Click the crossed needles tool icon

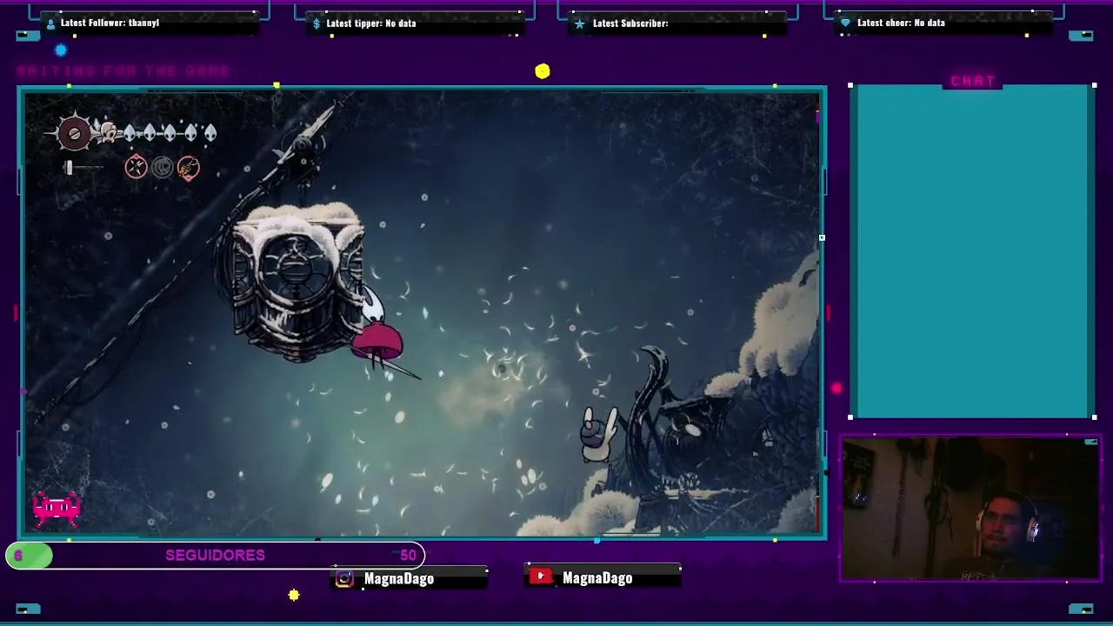pyautogui.click(x=136, y=167)
